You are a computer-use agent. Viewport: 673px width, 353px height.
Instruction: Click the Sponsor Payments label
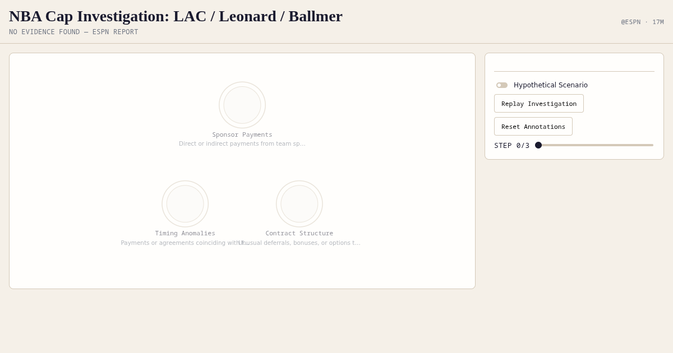242,135
